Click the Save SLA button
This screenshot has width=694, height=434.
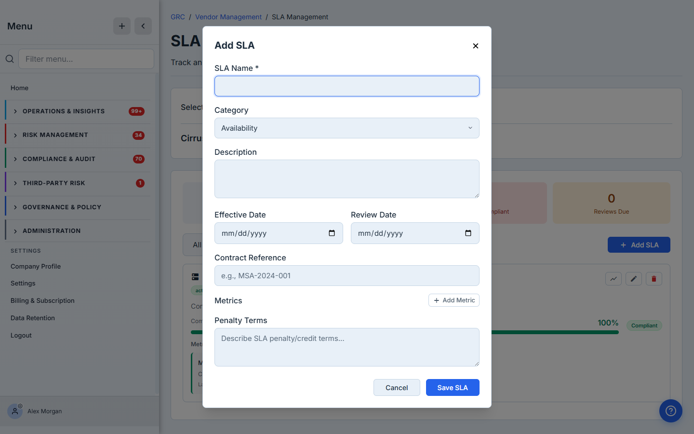[x=453, y=388]
